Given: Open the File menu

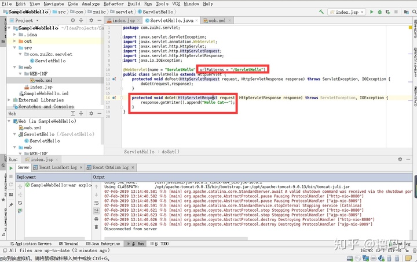Looking at the screenshot, I should pyautogui.click(x=6, y=3).
